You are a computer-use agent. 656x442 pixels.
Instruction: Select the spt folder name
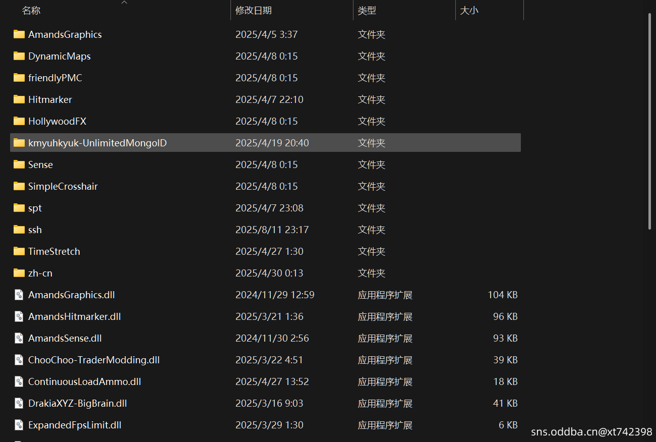click(x=35, y=208)
